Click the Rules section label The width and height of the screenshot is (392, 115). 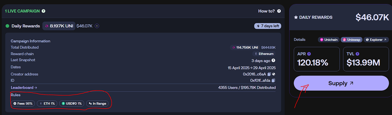click(x=16, y=95)
